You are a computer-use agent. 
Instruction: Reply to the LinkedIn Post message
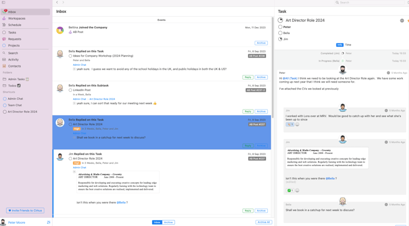coord(248,111)
